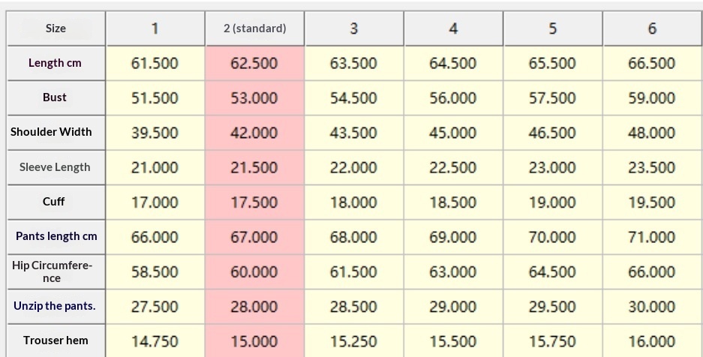Image resolution: width=703 pixels, height=357 pixels.
Task: Click the Cuff row label
Action: click(54, 202)
